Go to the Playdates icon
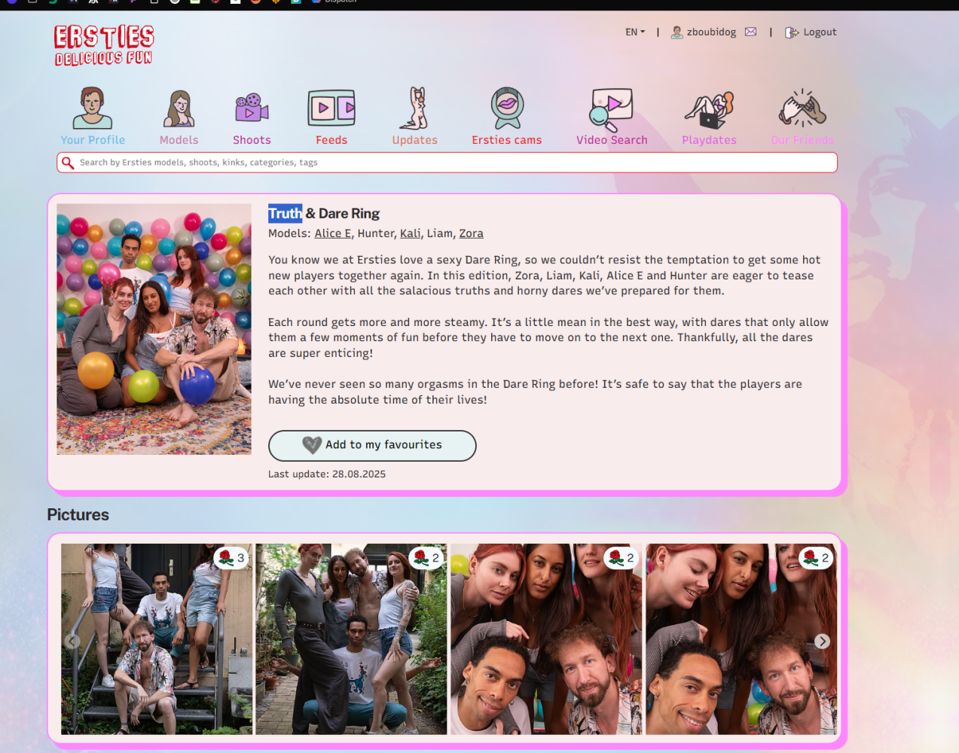This screenshot has width=959, height=753. pyautogui.click(x=709, y=110)
